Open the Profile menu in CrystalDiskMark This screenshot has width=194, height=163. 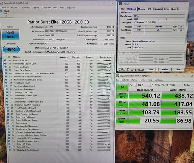[134, 80]
